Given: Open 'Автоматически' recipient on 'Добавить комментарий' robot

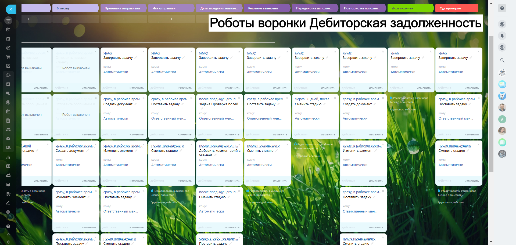Looking at the screenshot, I should [211, 165].
